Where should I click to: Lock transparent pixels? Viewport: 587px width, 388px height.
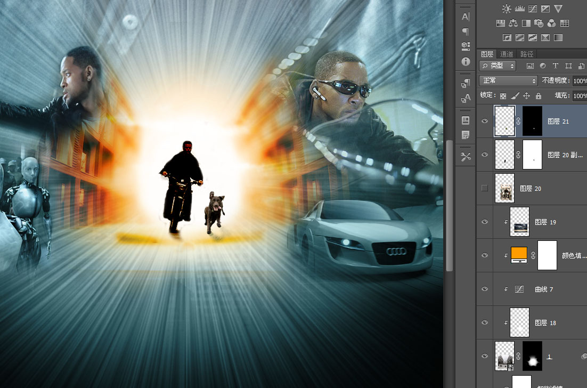503,96
